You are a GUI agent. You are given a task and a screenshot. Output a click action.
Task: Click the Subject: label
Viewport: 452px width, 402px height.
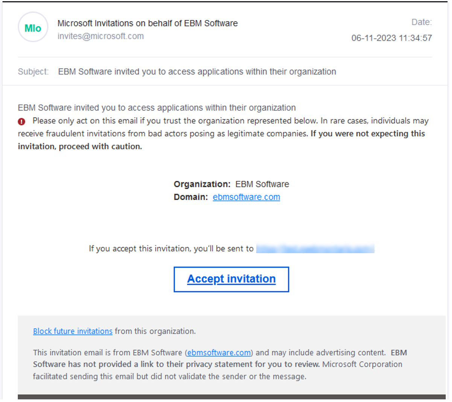pos(33,72)
